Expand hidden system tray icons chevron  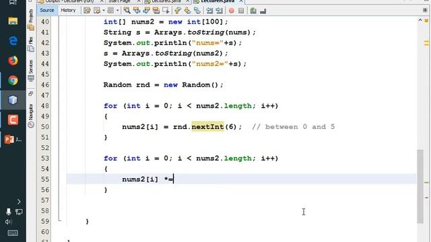[x=19, y=202]
